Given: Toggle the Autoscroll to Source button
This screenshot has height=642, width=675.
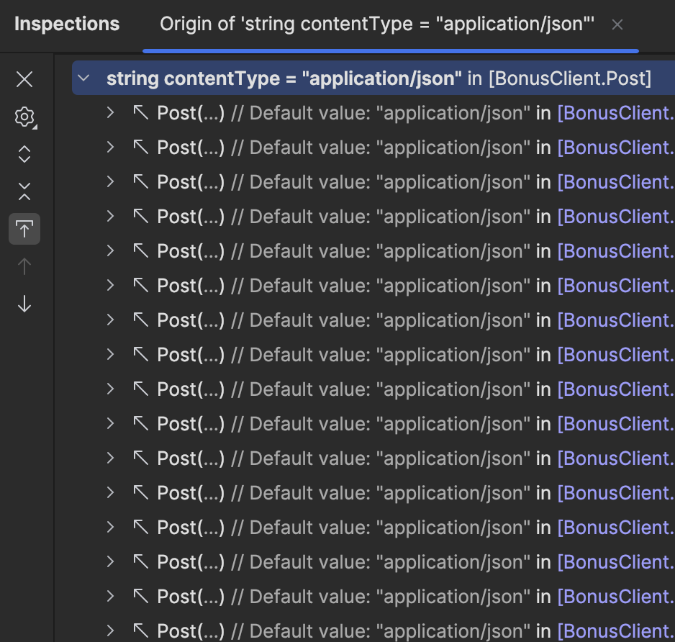Looking at the screenshot, I should (x=24, y=229).
